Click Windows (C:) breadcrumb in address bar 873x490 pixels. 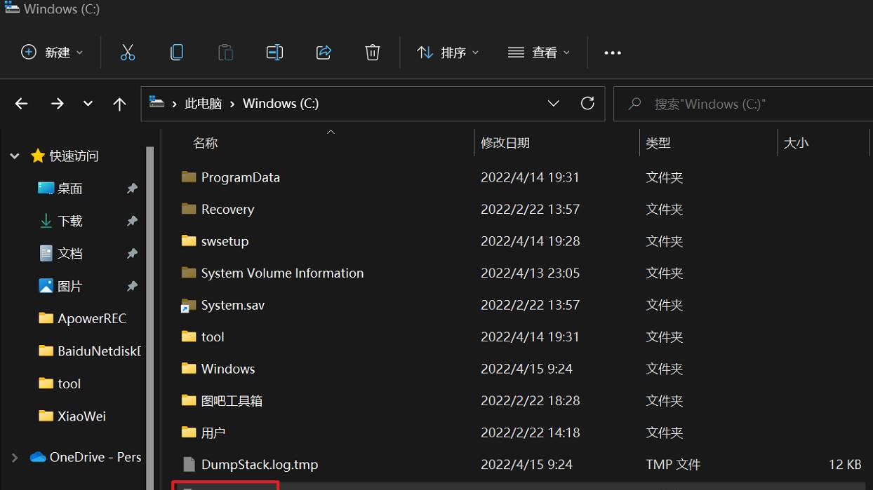click(281, 104)
